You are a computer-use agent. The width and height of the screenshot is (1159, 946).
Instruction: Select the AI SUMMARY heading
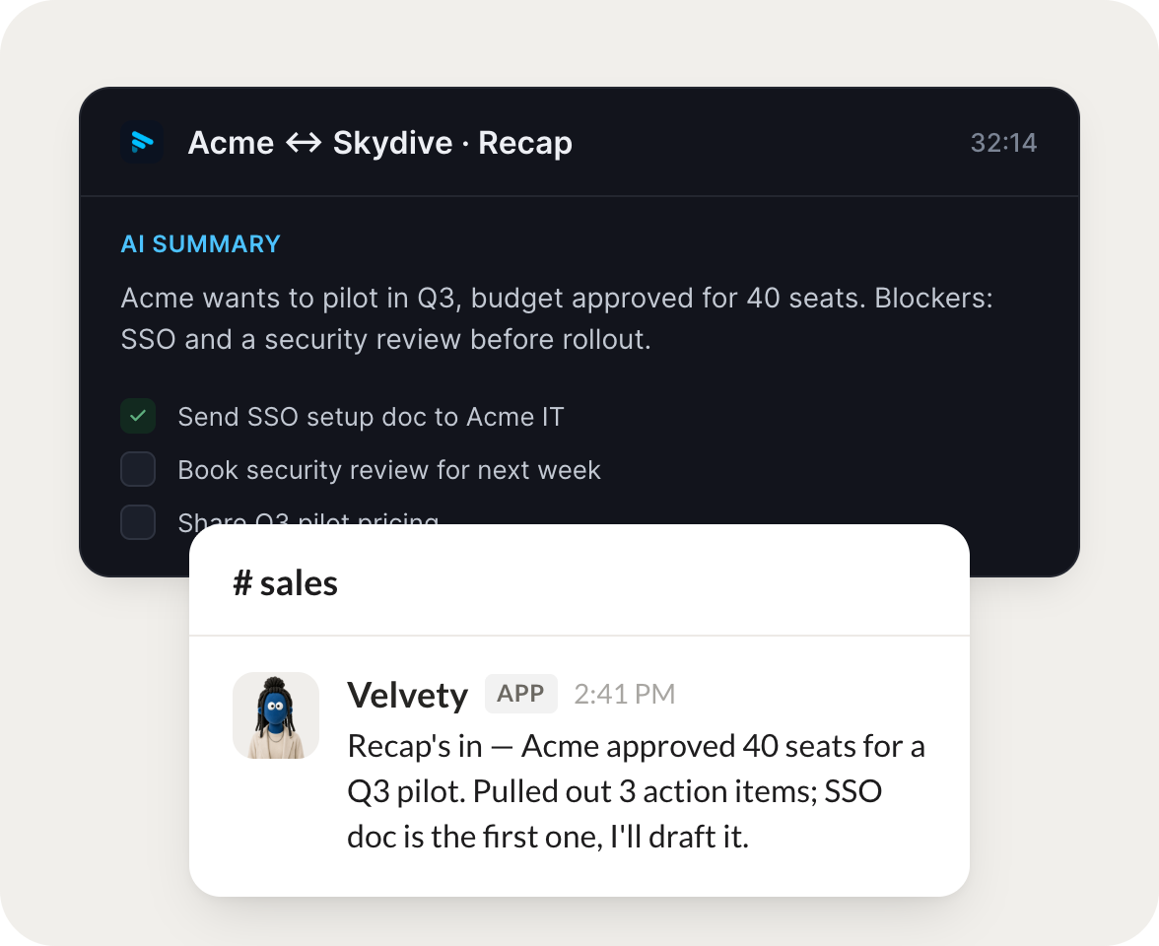pos(201,244)
